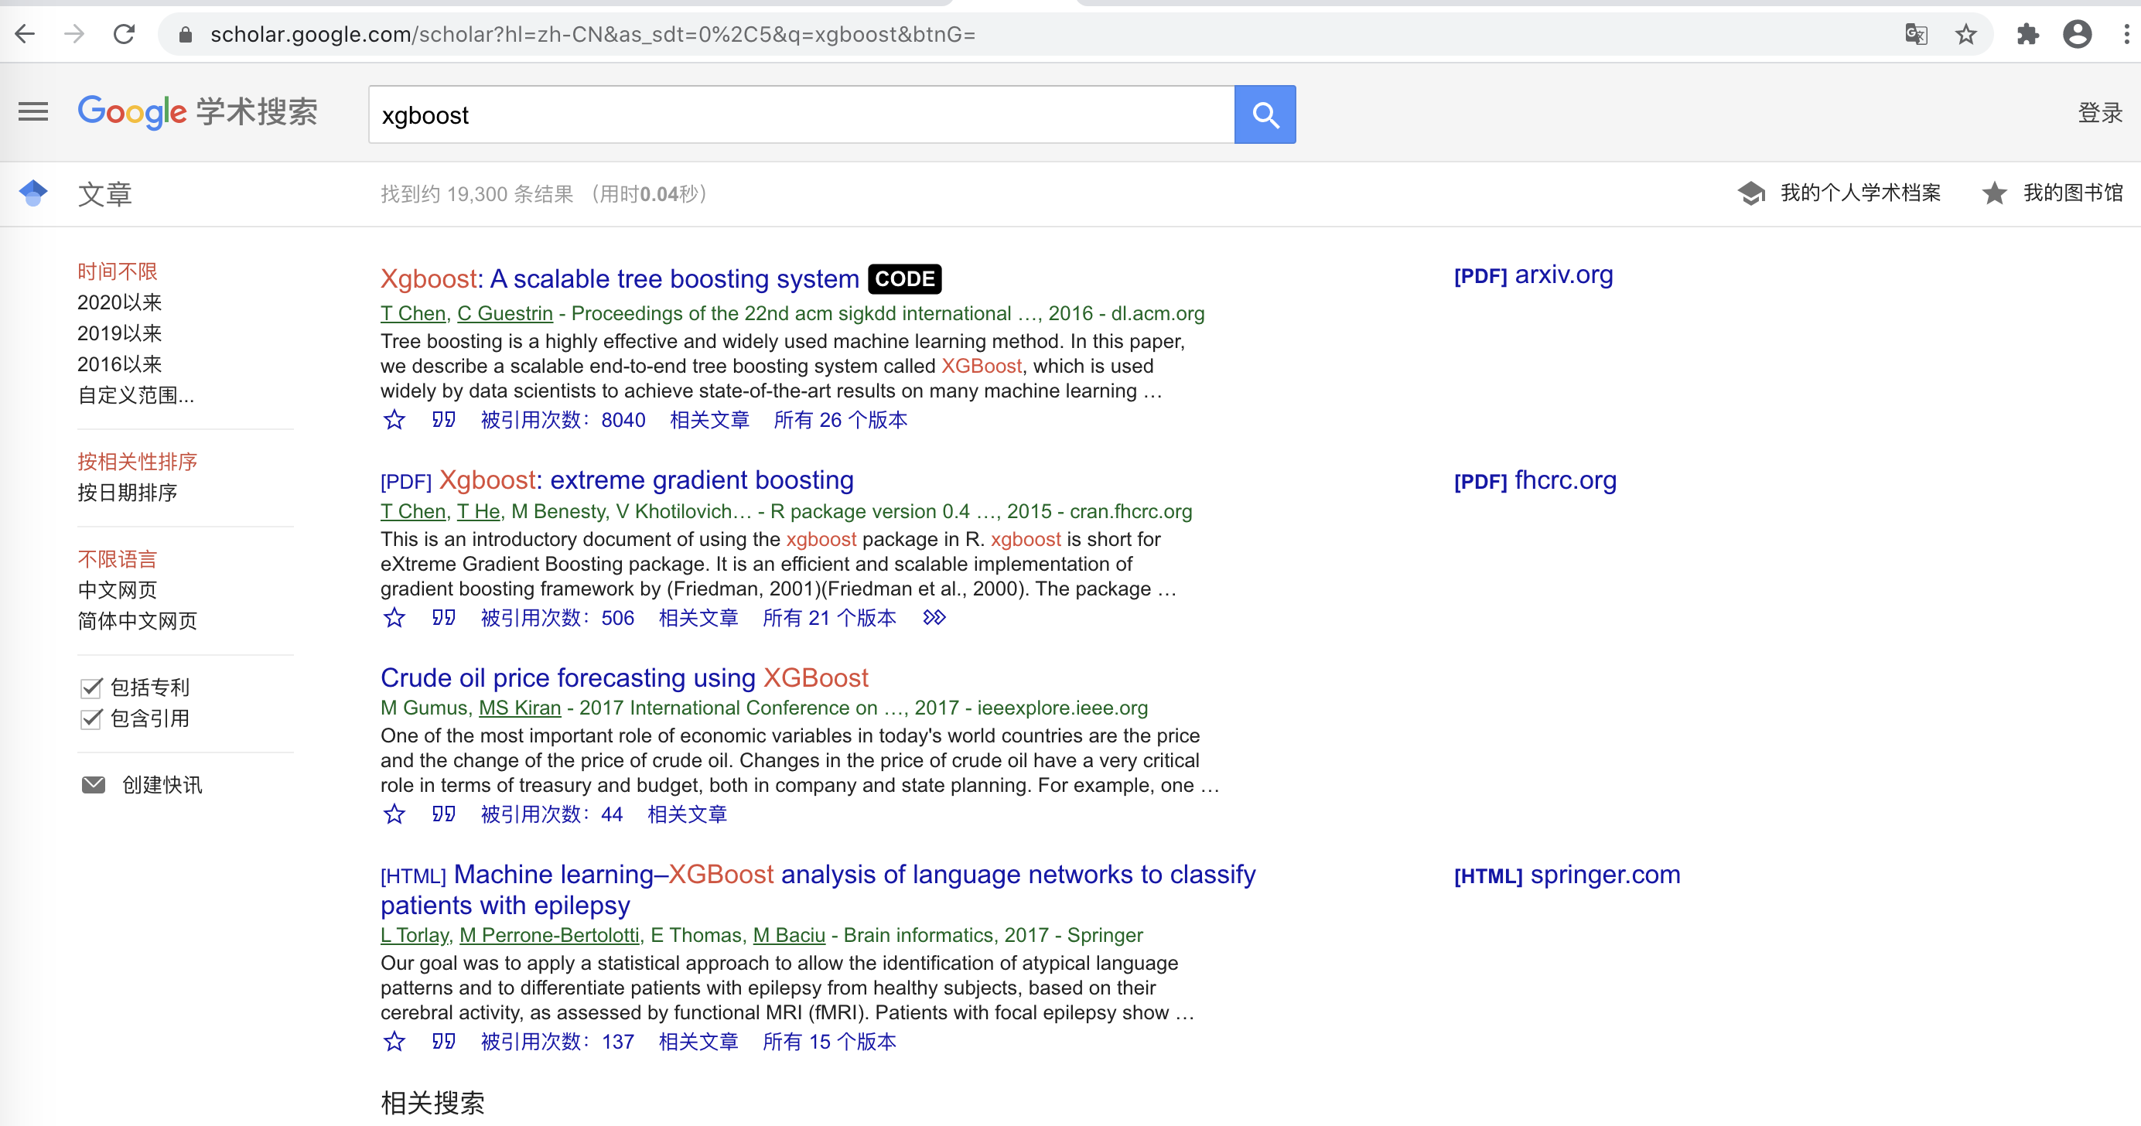Go back with the browser back arrow
The image size is (2141, 1126).
(25, 34)
